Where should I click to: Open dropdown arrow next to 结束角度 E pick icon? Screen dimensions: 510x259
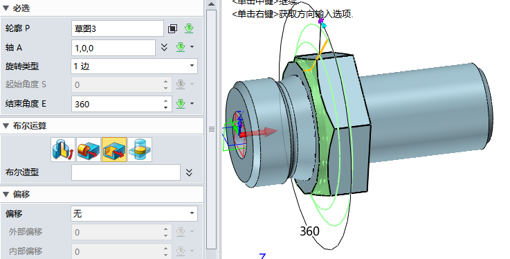[192, 104]
